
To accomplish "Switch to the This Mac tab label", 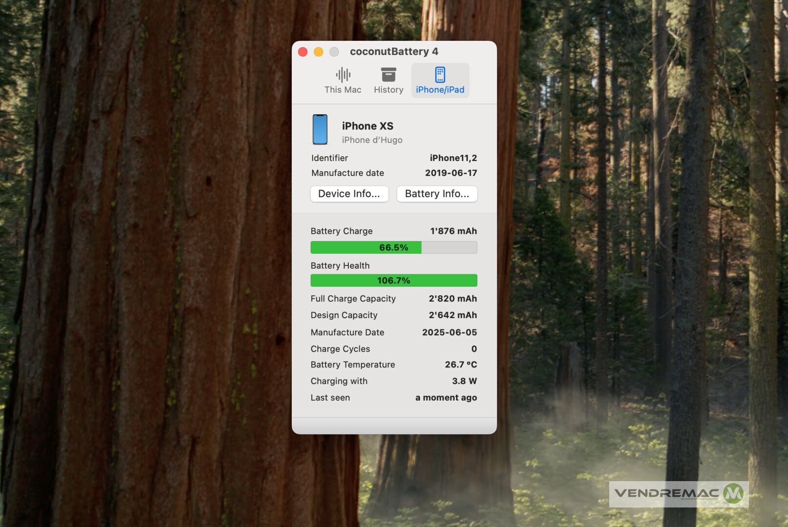I will point(343,90).
